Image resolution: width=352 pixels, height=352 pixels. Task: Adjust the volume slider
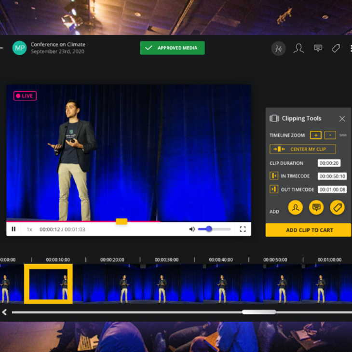tap(214, 229)
